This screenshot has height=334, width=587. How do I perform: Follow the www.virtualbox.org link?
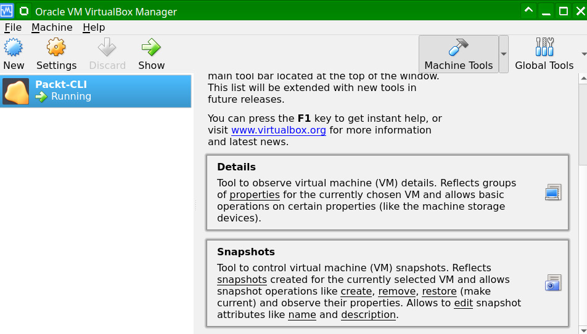(278, 130)
